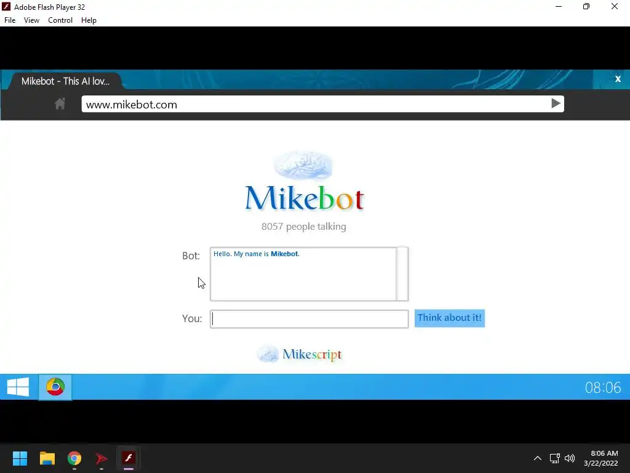Click the bot response scrollbar
The image size is (630, 473).
[x=402, y=274]
